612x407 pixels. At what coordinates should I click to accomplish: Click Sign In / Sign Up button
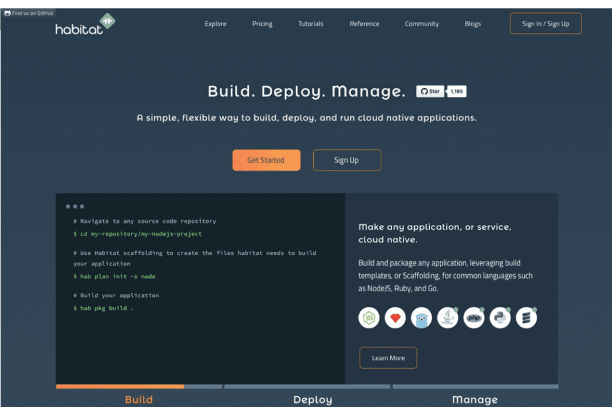coord(546,23)
